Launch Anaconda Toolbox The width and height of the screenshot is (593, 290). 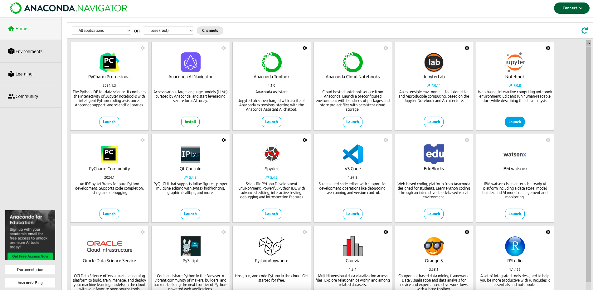pos(271,122)
